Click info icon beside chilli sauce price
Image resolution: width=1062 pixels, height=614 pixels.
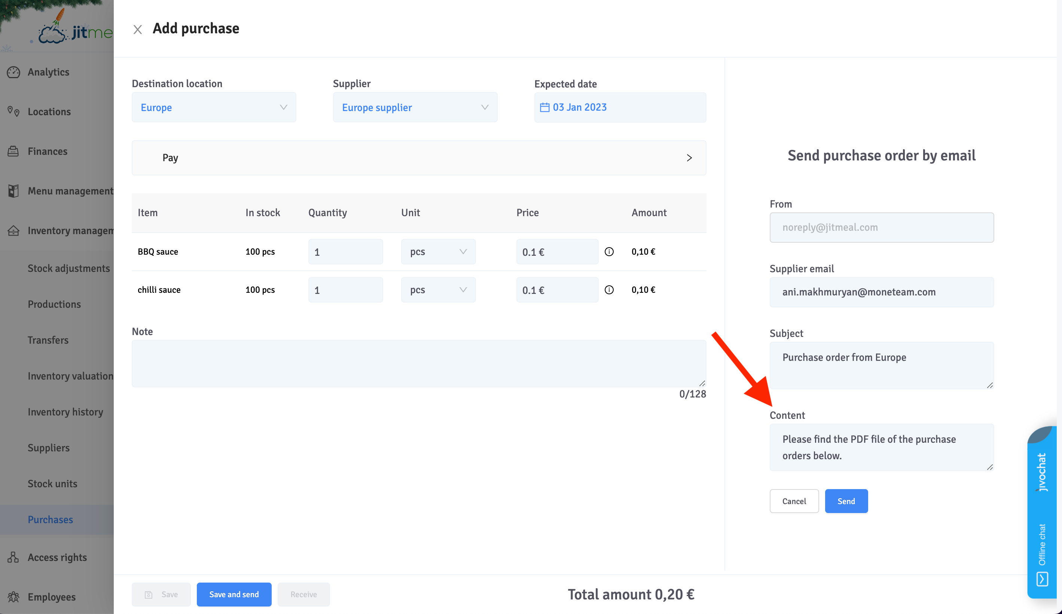(609, 290)
